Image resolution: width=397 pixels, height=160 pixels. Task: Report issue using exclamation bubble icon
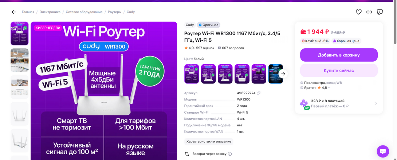click(380, 12)
